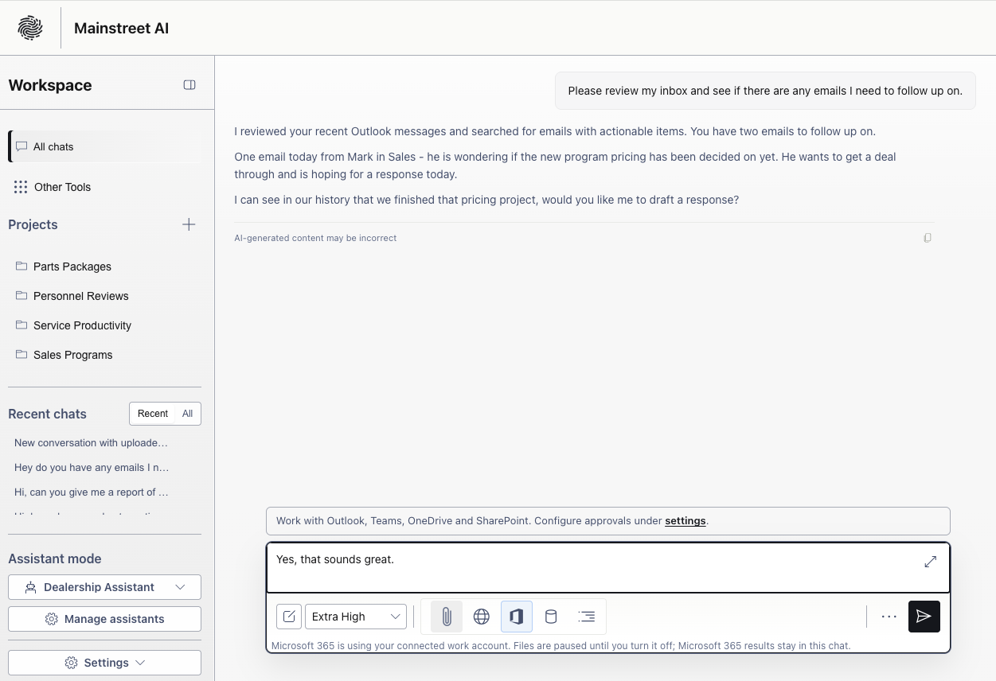The image size is (996, 681).
Task: Toggle the indented list tool icon
Action: tap(587, 617)
